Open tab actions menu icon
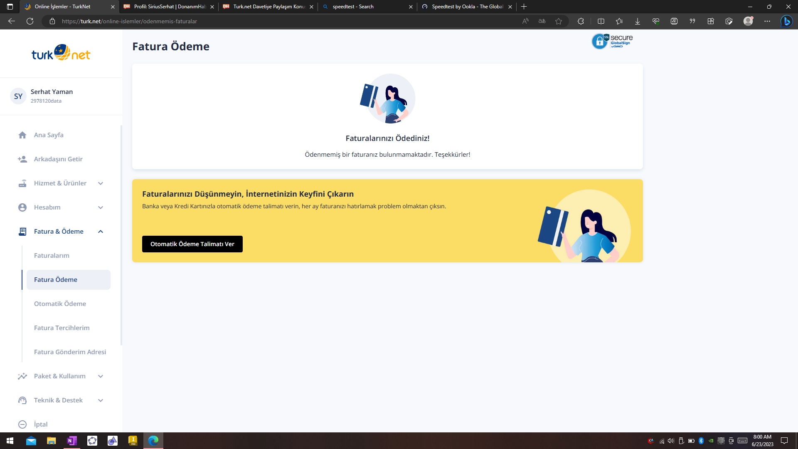 click(x=10, y=7)
